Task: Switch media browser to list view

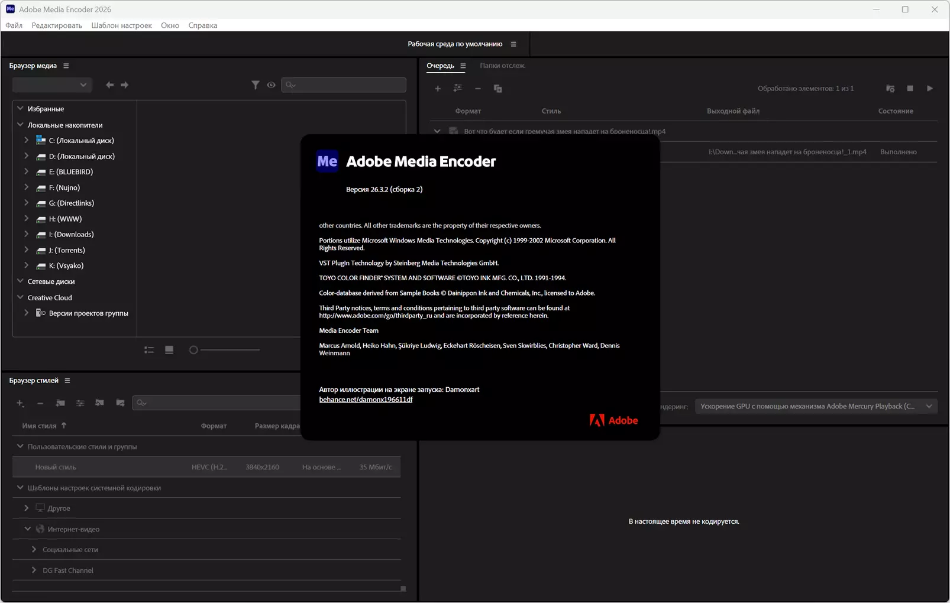Action: pos(149,350)
